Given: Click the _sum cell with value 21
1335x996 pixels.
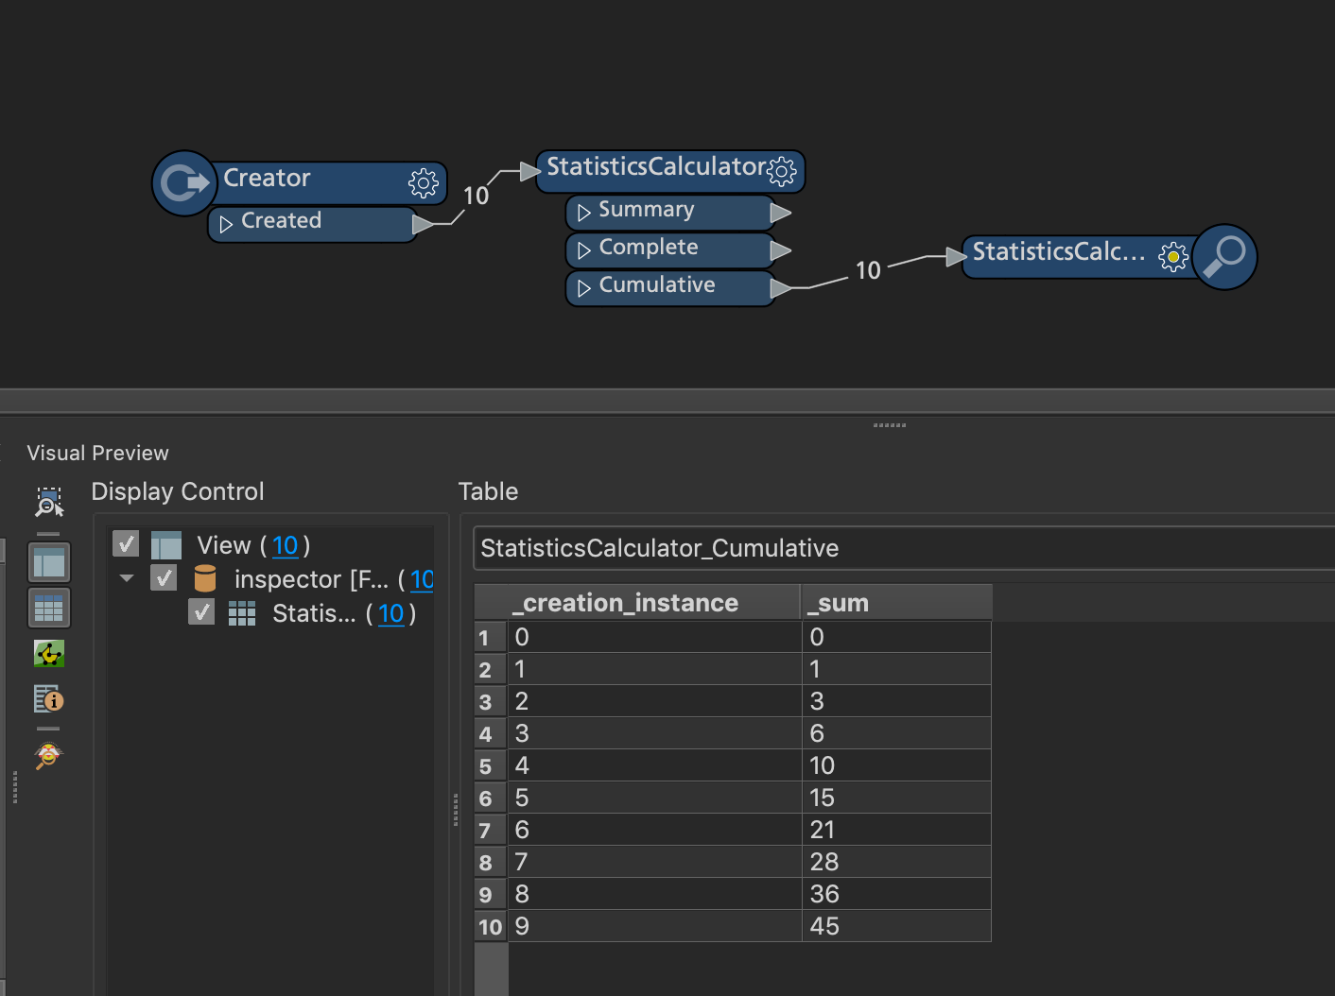Looking at the screenshot, I should click(x=896, y=830).
